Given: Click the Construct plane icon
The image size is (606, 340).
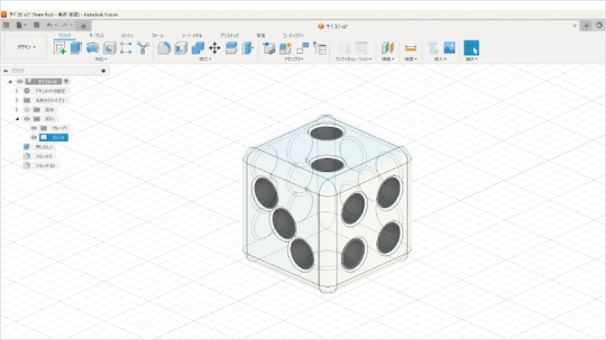Looking at the screenshot, I should click(387, 48).
